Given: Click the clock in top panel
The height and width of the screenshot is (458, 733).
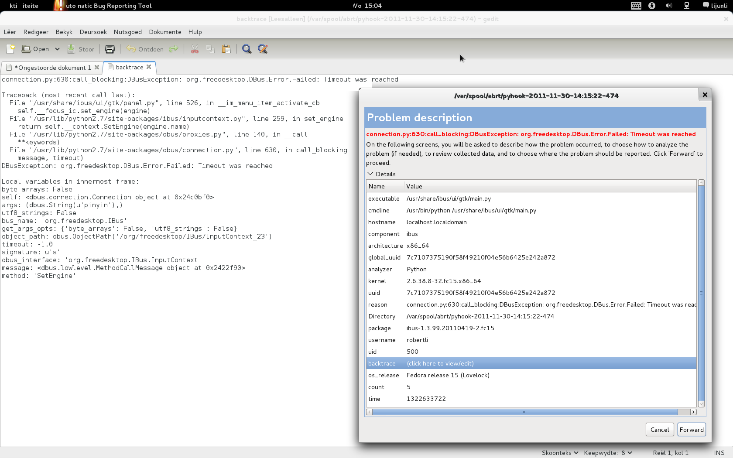Looking at the screenshot, I should [367, 6].
